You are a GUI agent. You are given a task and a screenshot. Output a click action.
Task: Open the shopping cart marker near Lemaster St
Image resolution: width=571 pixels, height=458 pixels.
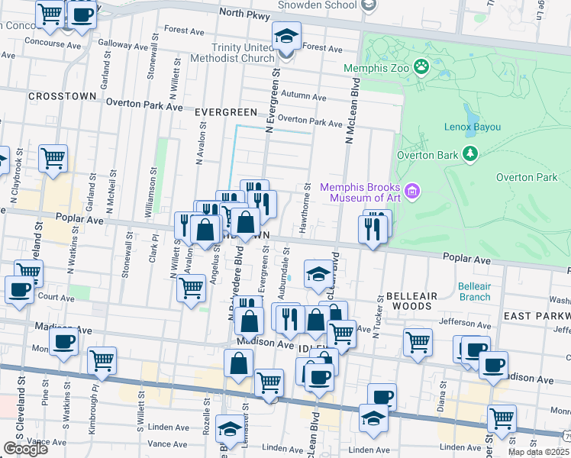point(269,383)
